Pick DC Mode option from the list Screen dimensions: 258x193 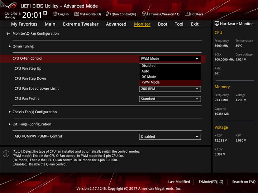point(149,77)
